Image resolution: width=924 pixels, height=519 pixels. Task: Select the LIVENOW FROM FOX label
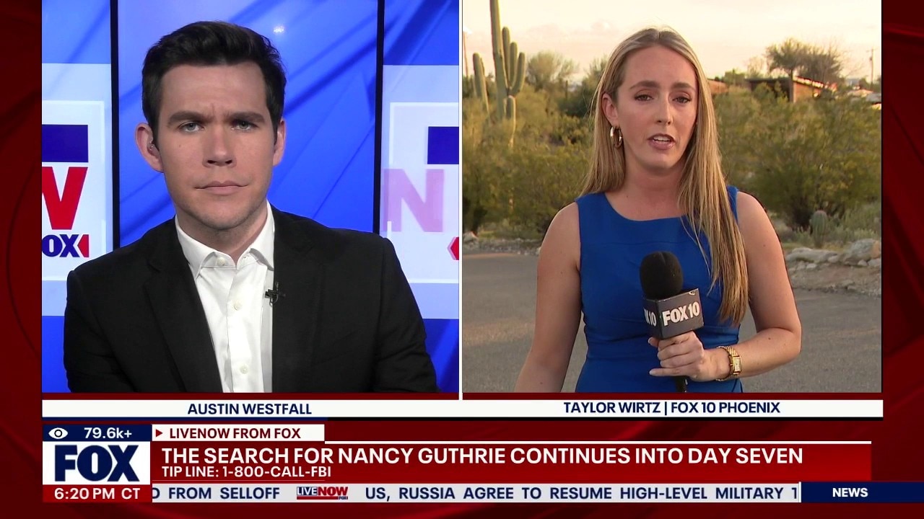point(235,433)
